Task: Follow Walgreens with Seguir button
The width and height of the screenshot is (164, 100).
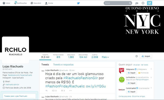Action: (131, 73)
